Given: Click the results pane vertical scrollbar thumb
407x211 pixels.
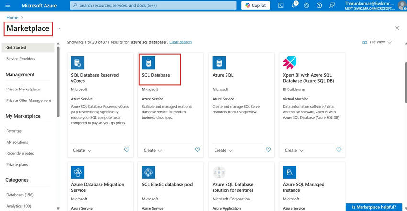Looking at the screenshot, I should pyautogui.click(x=406, y=82).
